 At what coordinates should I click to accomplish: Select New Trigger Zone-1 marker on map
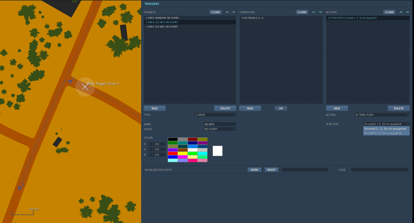[85, 87]
